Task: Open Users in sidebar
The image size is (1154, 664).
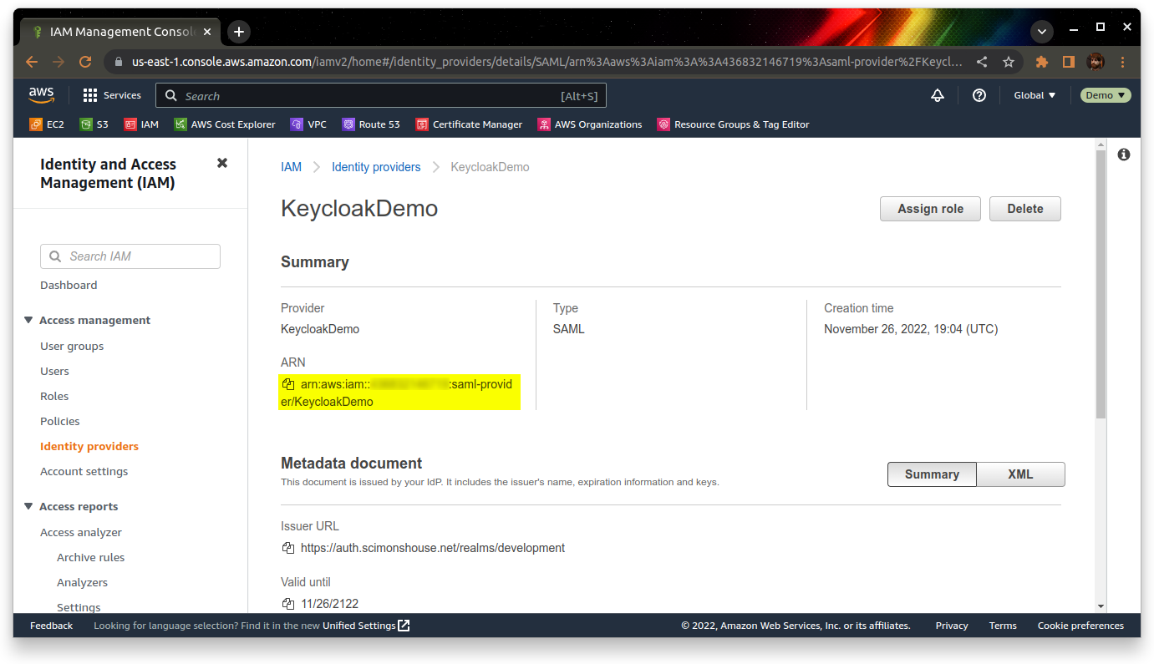Action: [x=54, y=371]
